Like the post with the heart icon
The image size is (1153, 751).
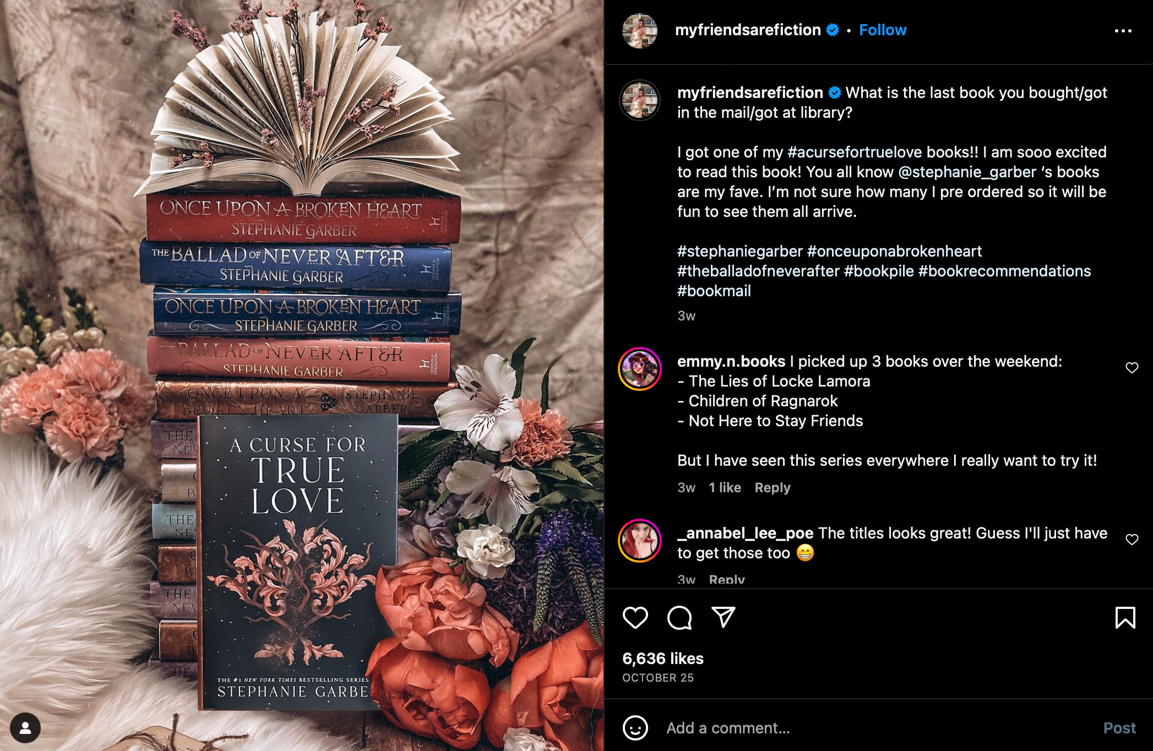click(635, 617)
